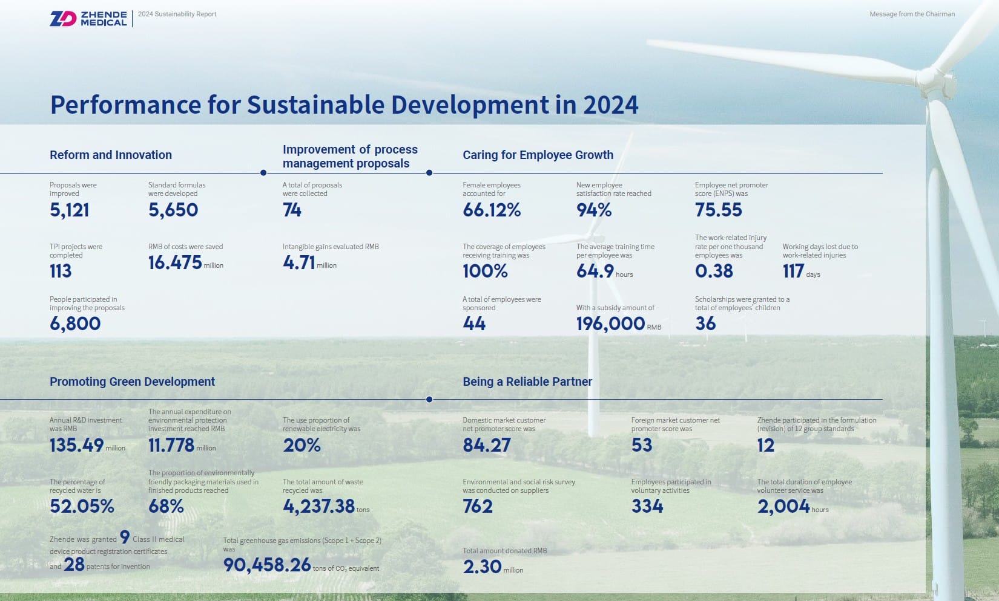Click the 66.12% female employees figure
999x601 pixels.
[492, 210]
